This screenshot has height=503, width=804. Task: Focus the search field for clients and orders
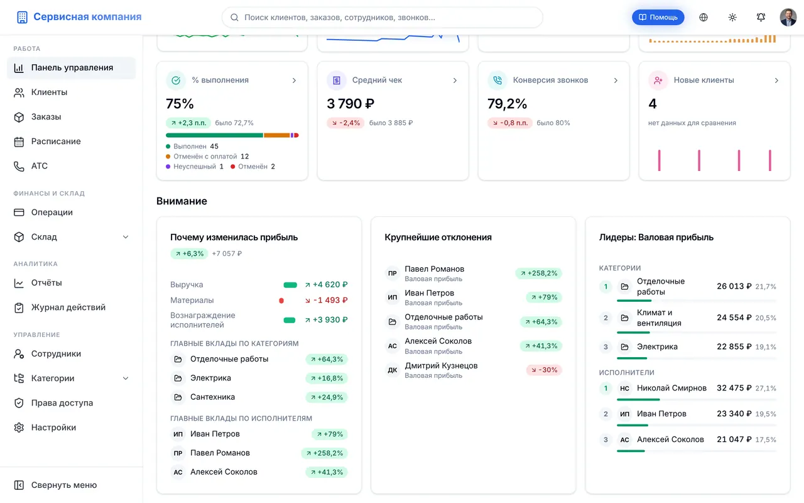pos(382,18)
